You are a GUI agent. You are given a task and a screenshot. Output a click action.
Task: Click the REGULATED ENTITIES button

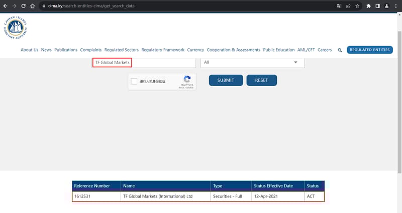point(369,50)
